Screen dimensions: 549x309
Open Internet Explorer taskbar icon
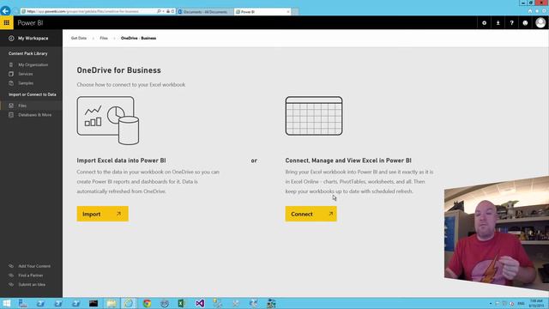pos(129,303)
